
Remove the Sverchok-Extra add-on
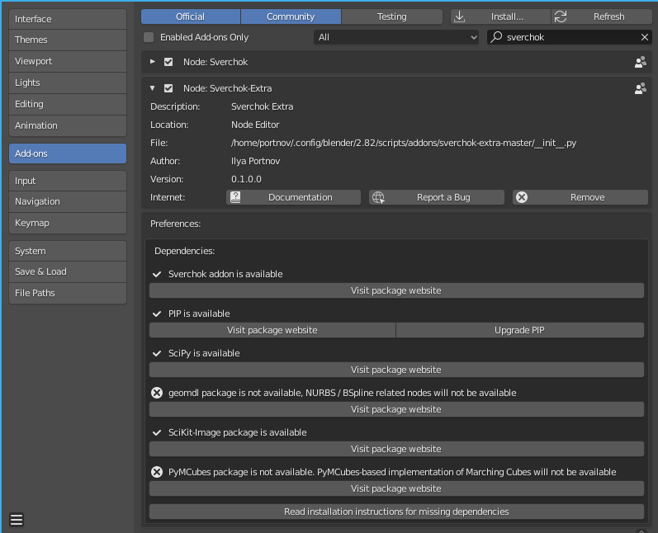click(x=580, y=197)
